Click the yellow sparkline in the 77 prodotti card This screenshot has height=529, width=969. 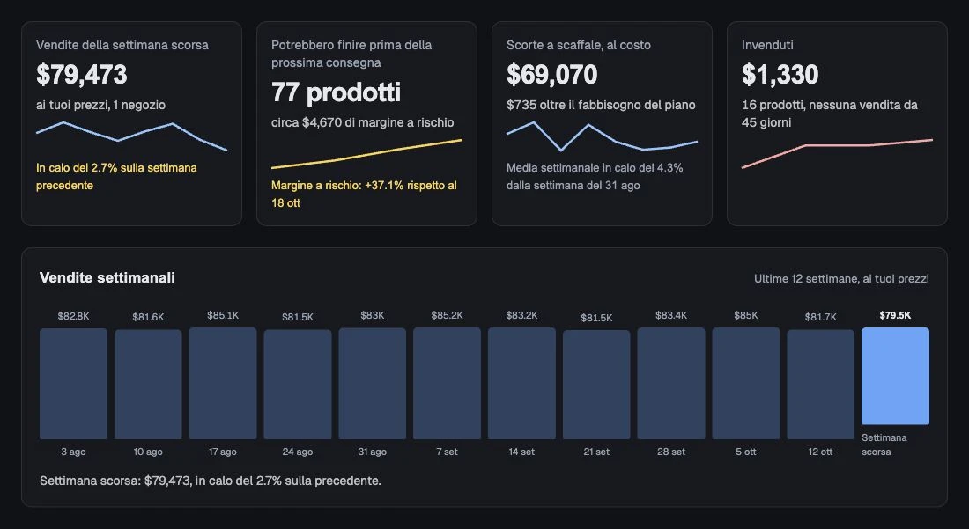pyautogui.click(x=367, y=154)
